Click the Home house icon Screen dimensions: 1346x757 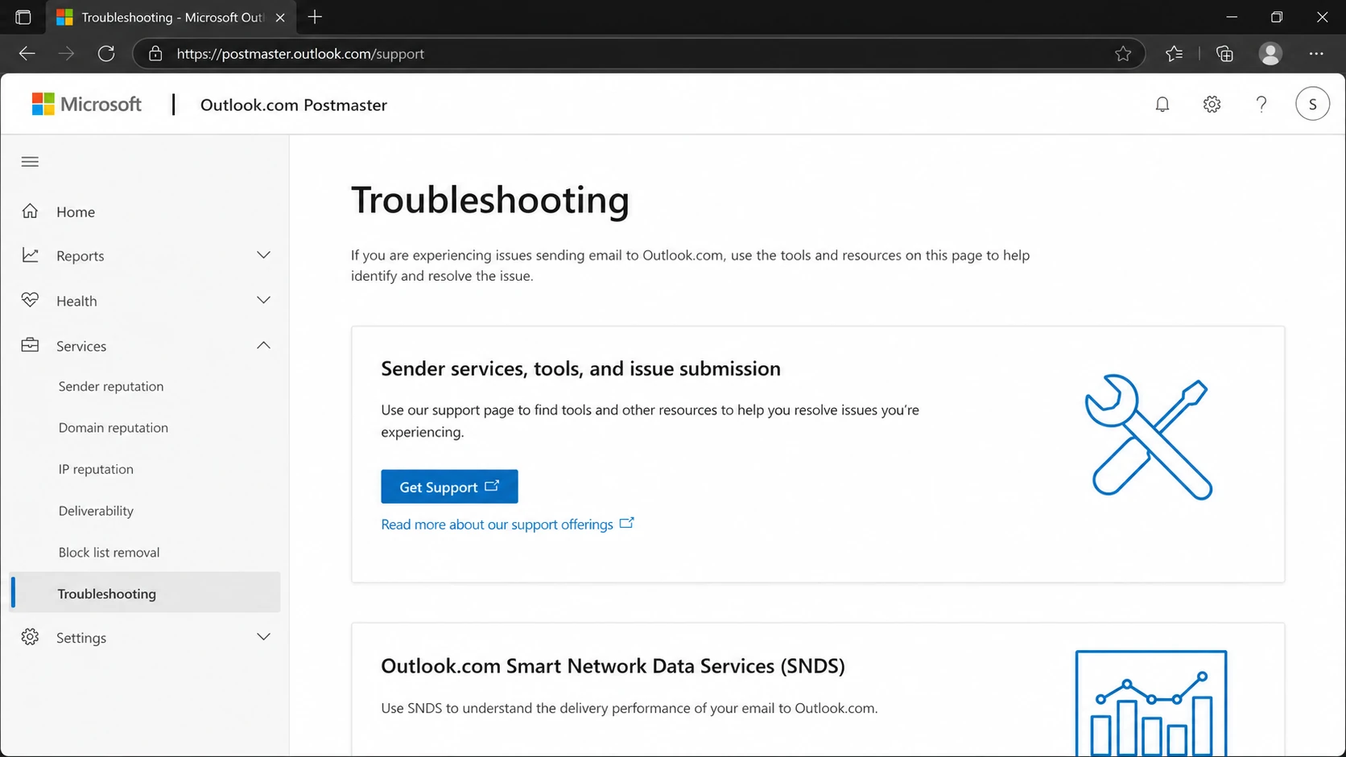[30, 211]
